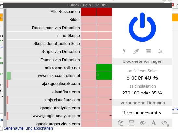The height and width of the screenshot is (133, 178).
Task: Select the ajax.googleapis.com row
Action: pos(44,84)
